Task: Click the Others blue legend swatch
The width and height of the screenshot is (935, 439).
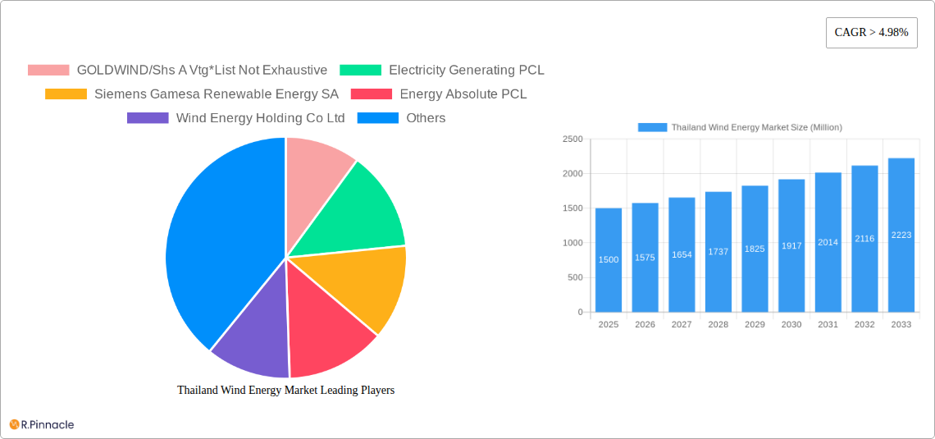Action: click(x=378, y=118)
